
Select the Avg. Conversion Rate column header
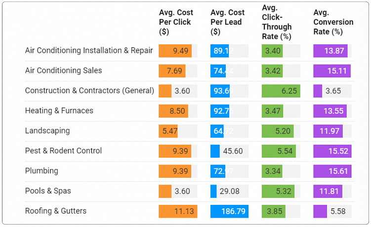click(333, 22)
